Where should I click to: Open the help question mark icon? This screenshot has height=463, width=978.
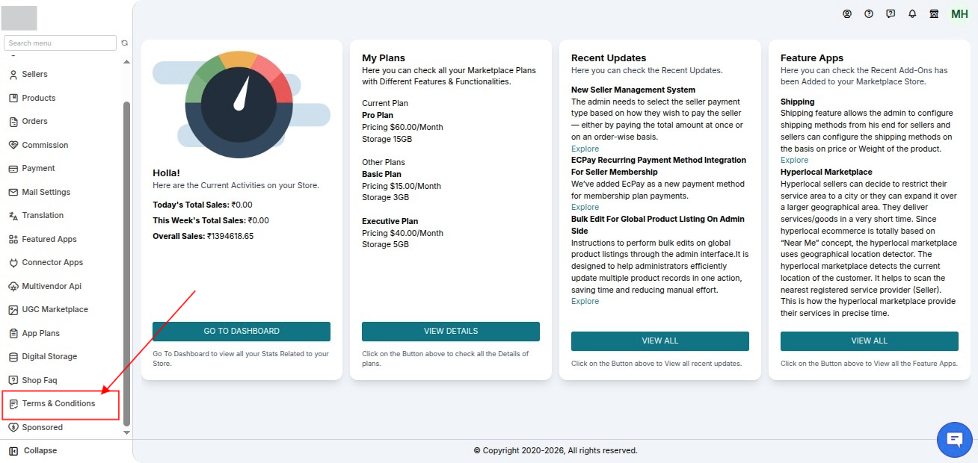869,13
